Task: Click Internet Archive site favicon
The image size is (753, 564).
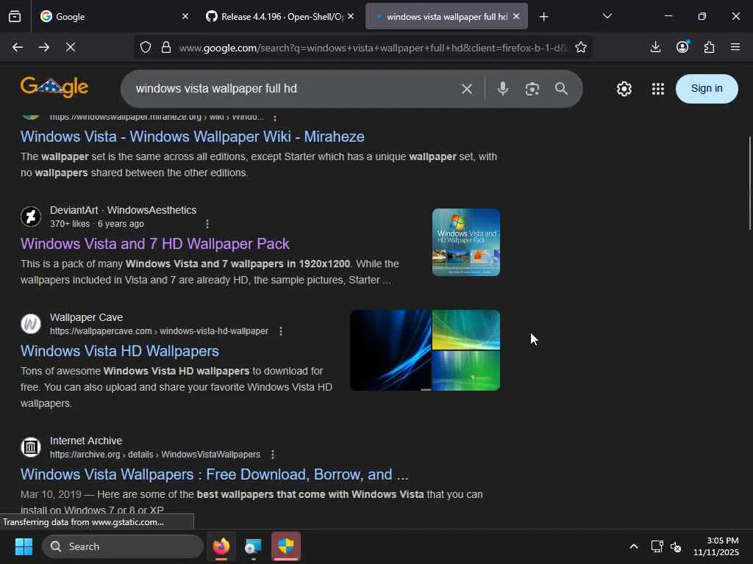Action: (31, 447)
